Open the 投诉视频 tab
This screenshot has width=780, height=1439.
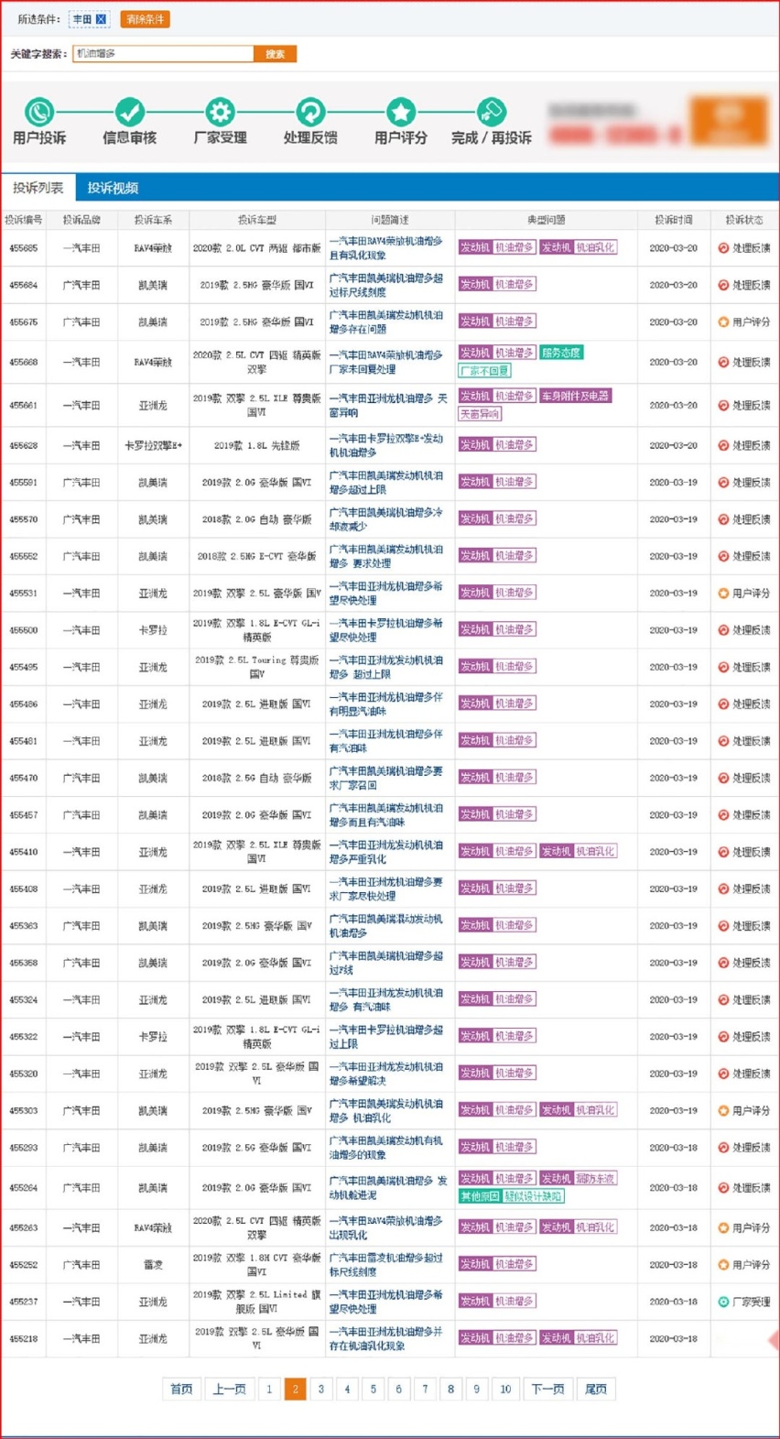pyautogui.click(x=113, y=188)
